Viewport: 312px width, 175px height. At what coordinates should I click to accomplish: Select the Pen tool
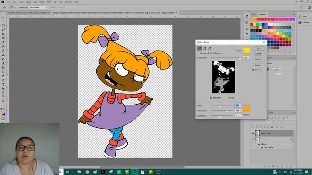[x=3, y=80]
